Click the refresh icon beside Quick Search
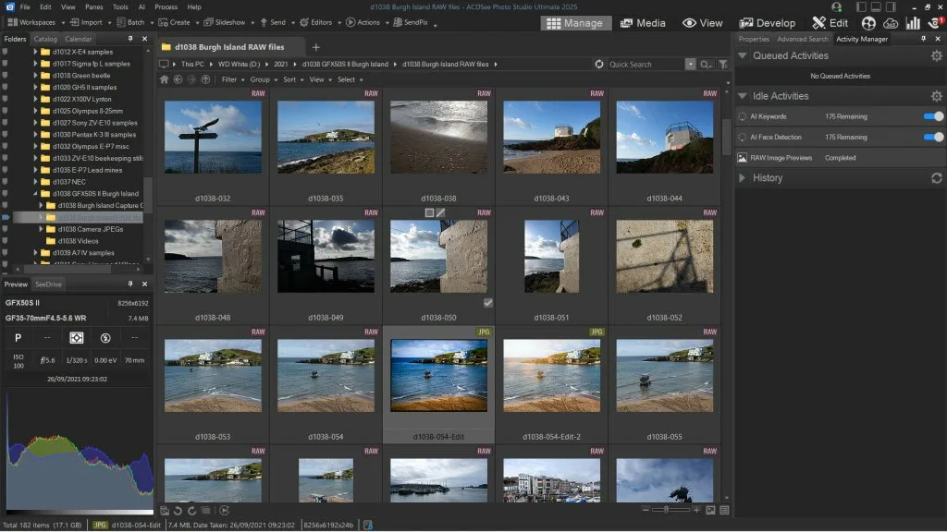 coord(599,65)
